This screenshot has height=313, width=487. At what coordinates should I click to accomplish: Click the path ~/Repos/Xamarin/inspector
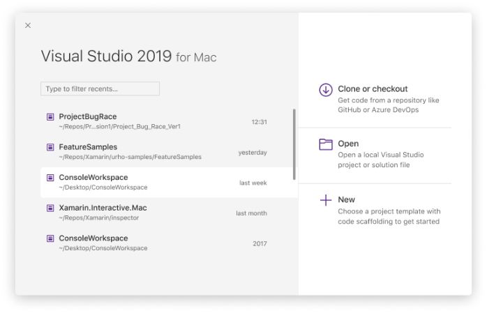[x=99, y=217]
